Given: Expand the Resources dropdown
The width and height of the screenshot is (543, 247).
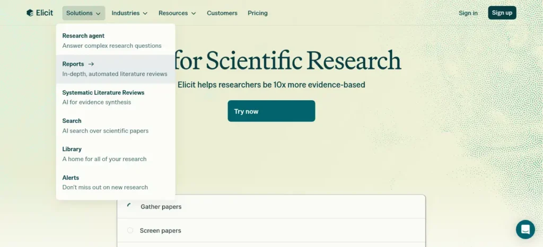Looking at the screenshot, I should [177, 13].
